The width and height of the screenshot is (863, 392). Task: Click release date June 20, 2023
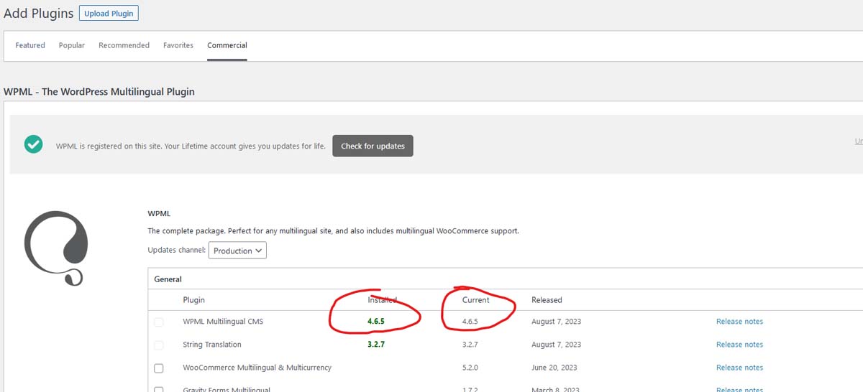pyautogui.click(x=554, y=368)
